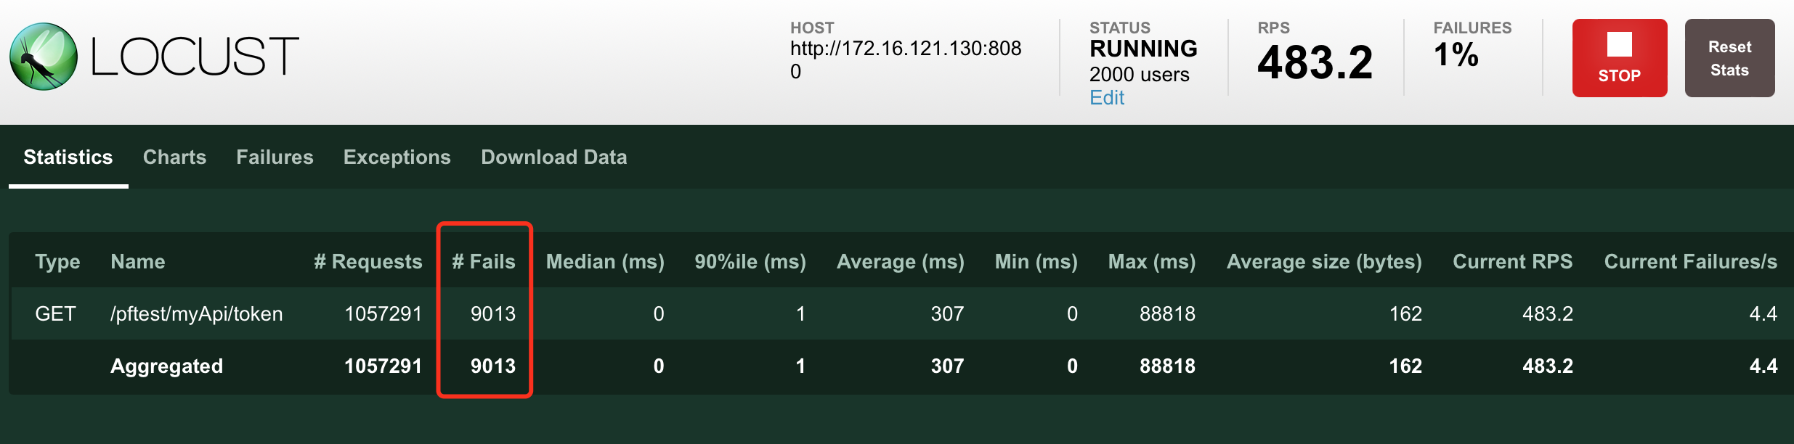The image size is (1794, 444).
Task: Sort by Average size (bytes) header
Action: 1324,262
